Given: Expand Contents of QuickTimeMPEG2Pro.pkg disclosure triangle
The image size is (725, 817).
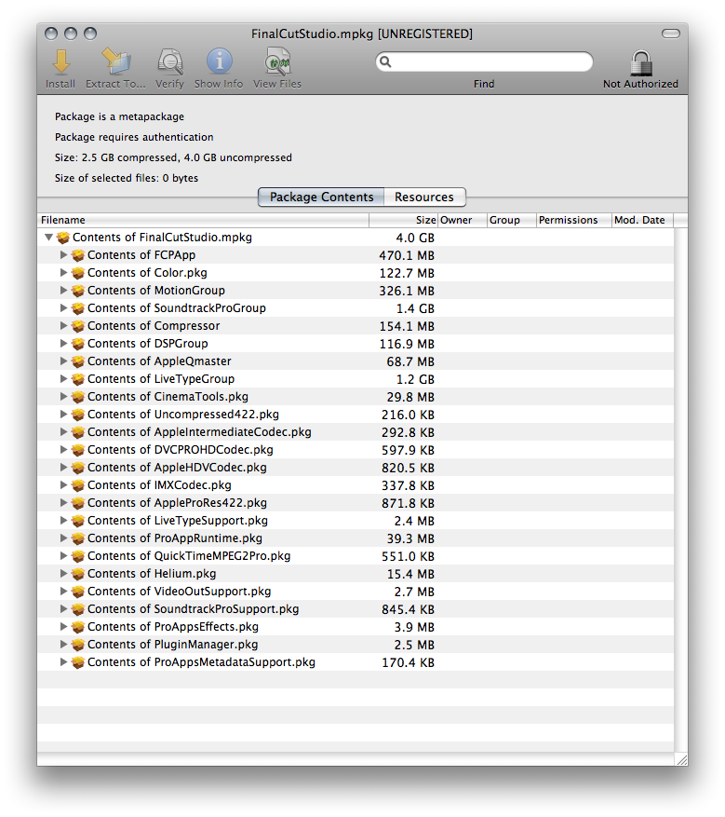Looking at the screenshot, I should (63, 556).
